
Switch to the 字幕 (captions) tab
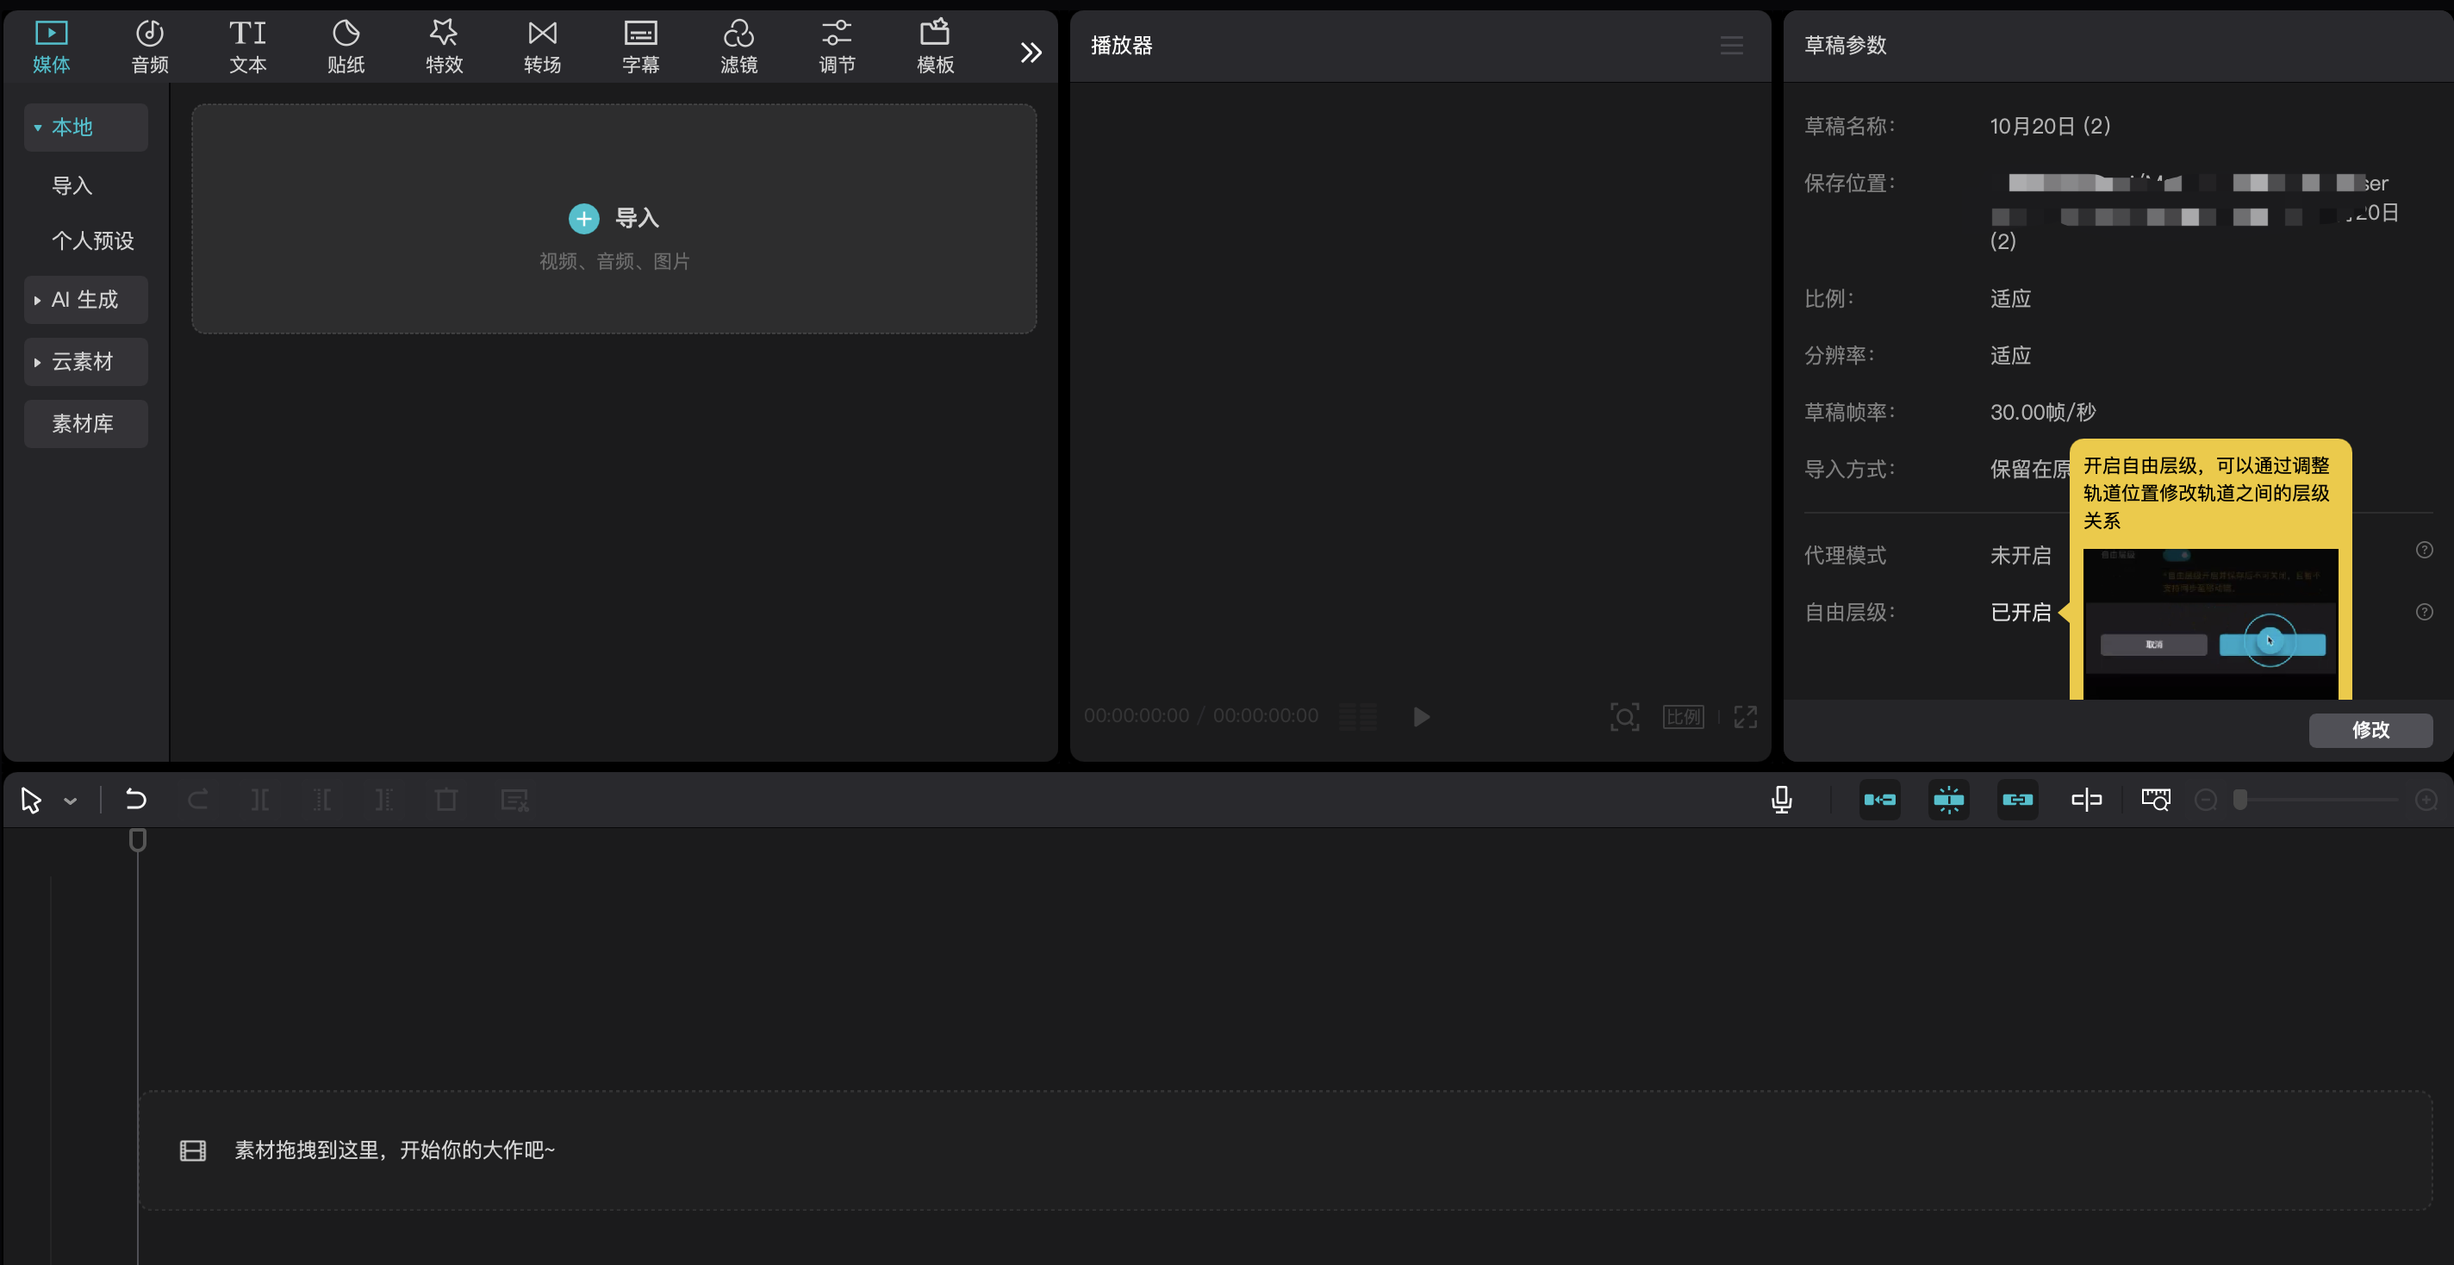[640, 47]
